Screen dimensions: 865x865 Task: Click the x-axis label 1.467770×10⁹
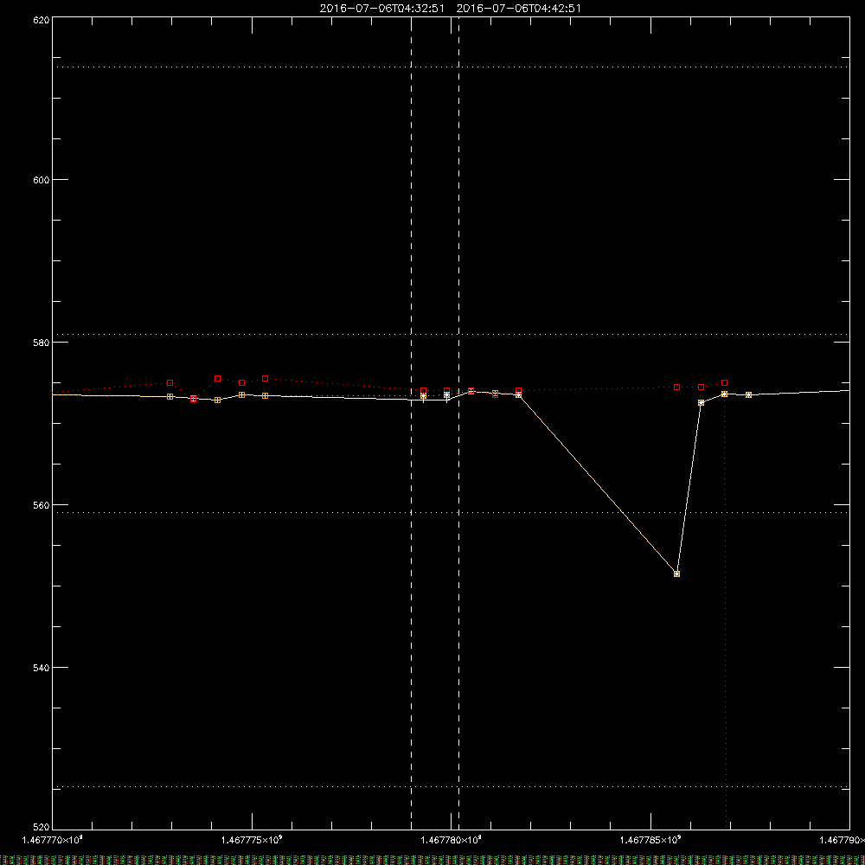(52, 840)
